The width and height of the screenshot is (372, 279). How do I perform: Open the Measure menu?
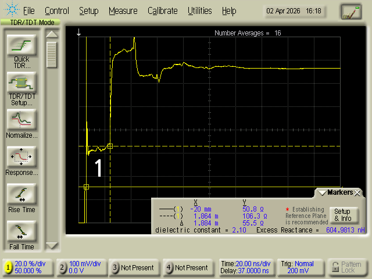(123, 10)
